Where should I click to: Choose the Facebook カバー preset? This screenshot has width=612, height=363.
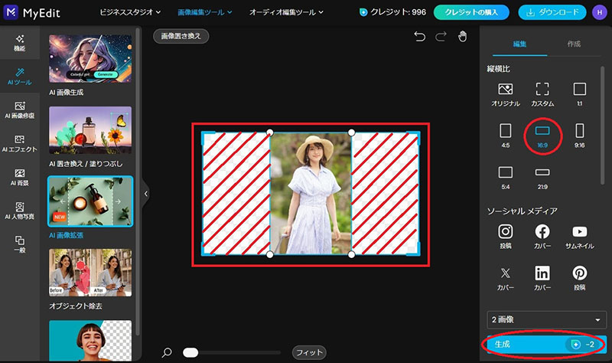[542, 237]
